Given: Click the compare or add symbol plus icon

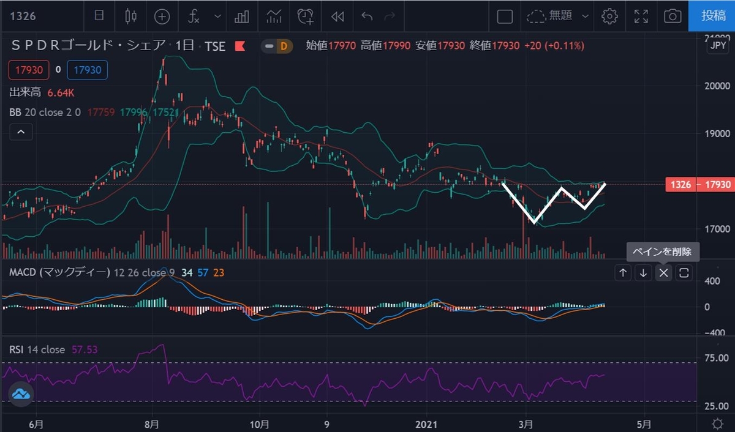Looking at the screenshot, I should [162, 17].
